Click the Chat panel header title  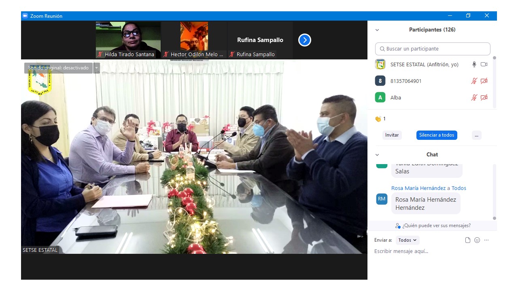click(x=432, y=155)
